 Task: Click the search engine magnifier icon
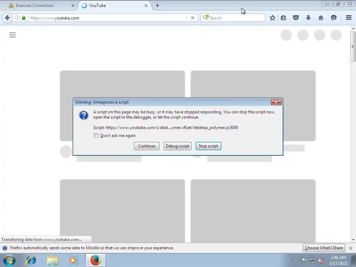[x=206, y=17]
